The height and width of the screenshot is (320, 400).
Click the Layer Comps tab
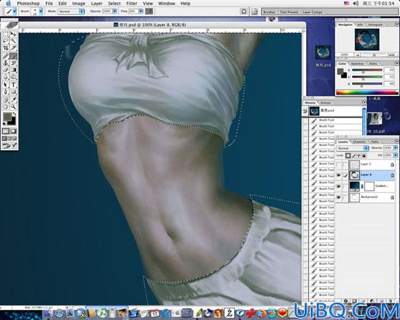coord(312,12)
